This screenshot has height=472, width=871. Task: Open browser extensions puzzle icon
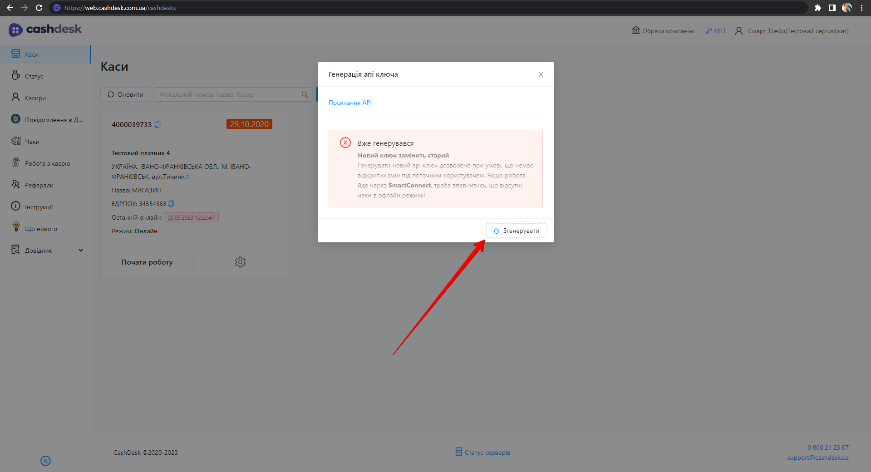[817, 8]
